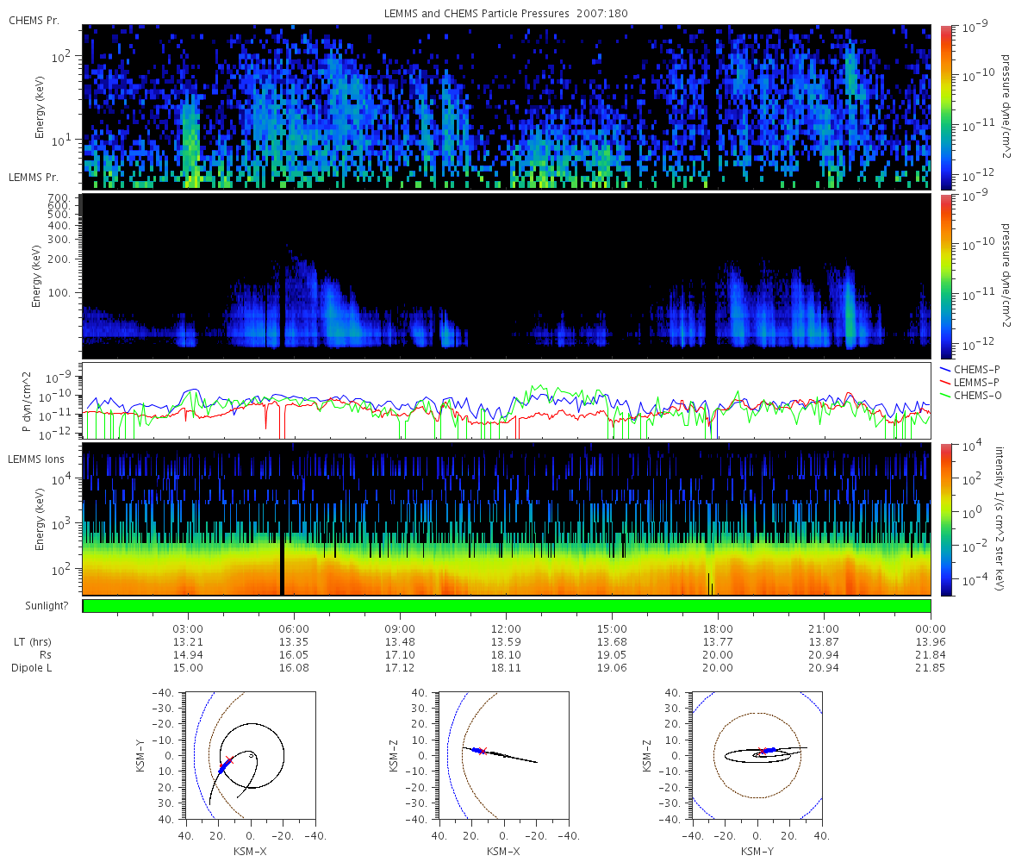Select the Rs value 14.94
Viewport: 1034px width, 862px height.
188,655
